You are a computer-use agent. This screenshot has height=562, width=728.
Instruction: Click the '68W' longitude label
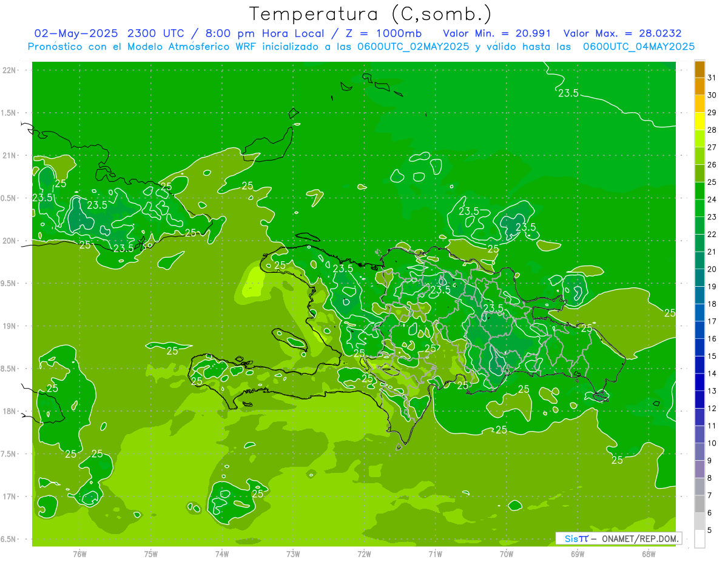649,554
